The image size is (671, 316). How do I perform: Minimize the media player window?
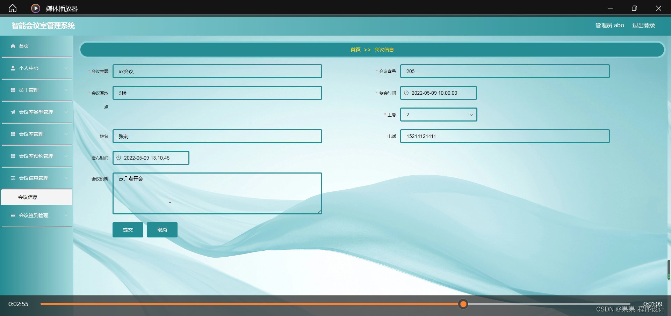point(611,8)
